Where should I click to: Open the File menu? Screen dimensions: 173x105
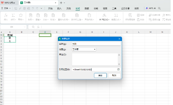[6, 8]
